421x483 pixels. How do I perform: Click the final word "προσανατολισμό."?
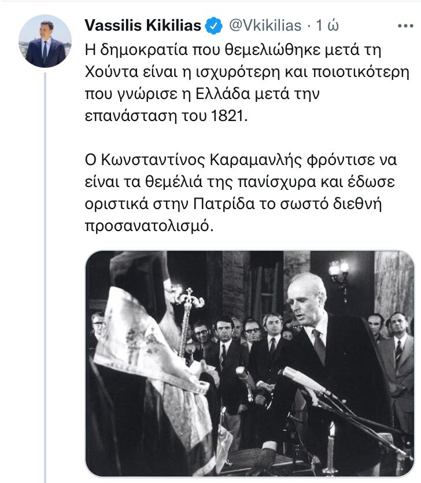point(149,226)
